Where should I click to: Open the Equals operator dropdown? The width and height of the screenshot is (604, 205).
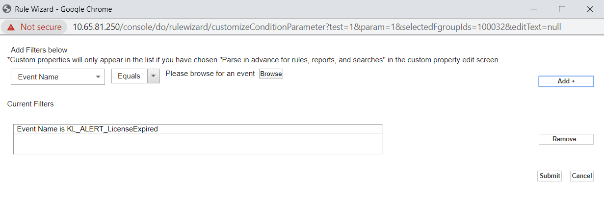click(x=130, y=77)
